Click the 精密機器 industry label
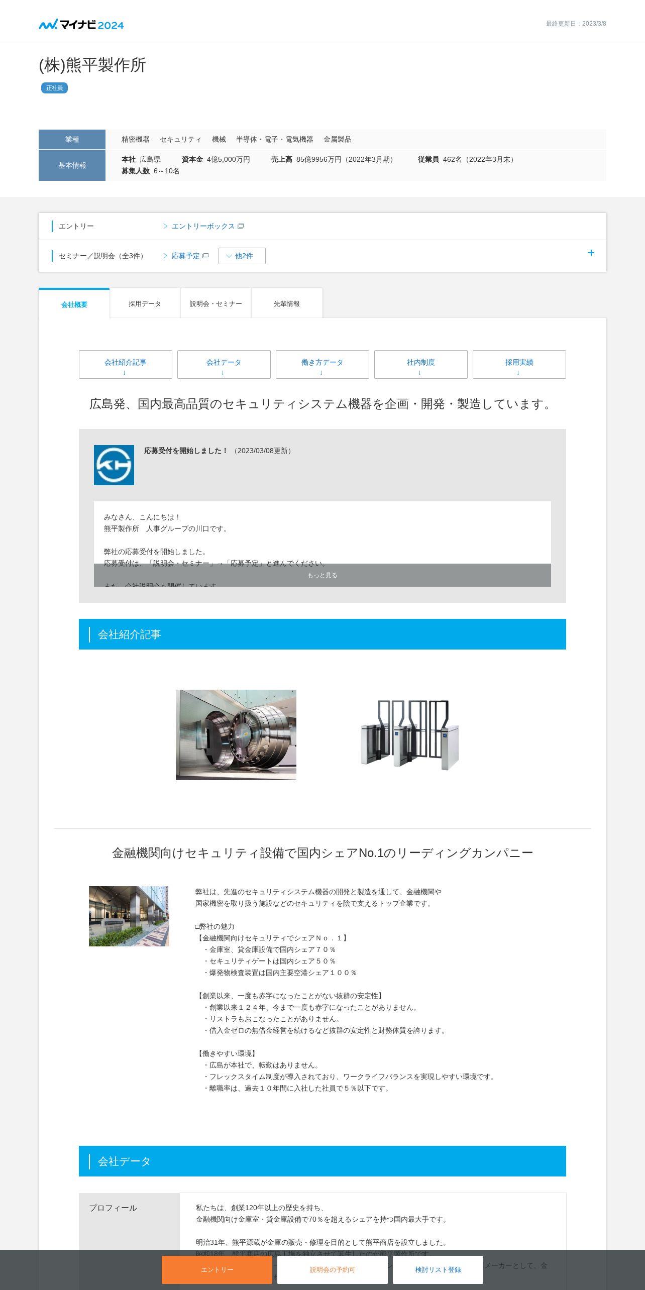The image size is (645, 1290). pos(136,139)
